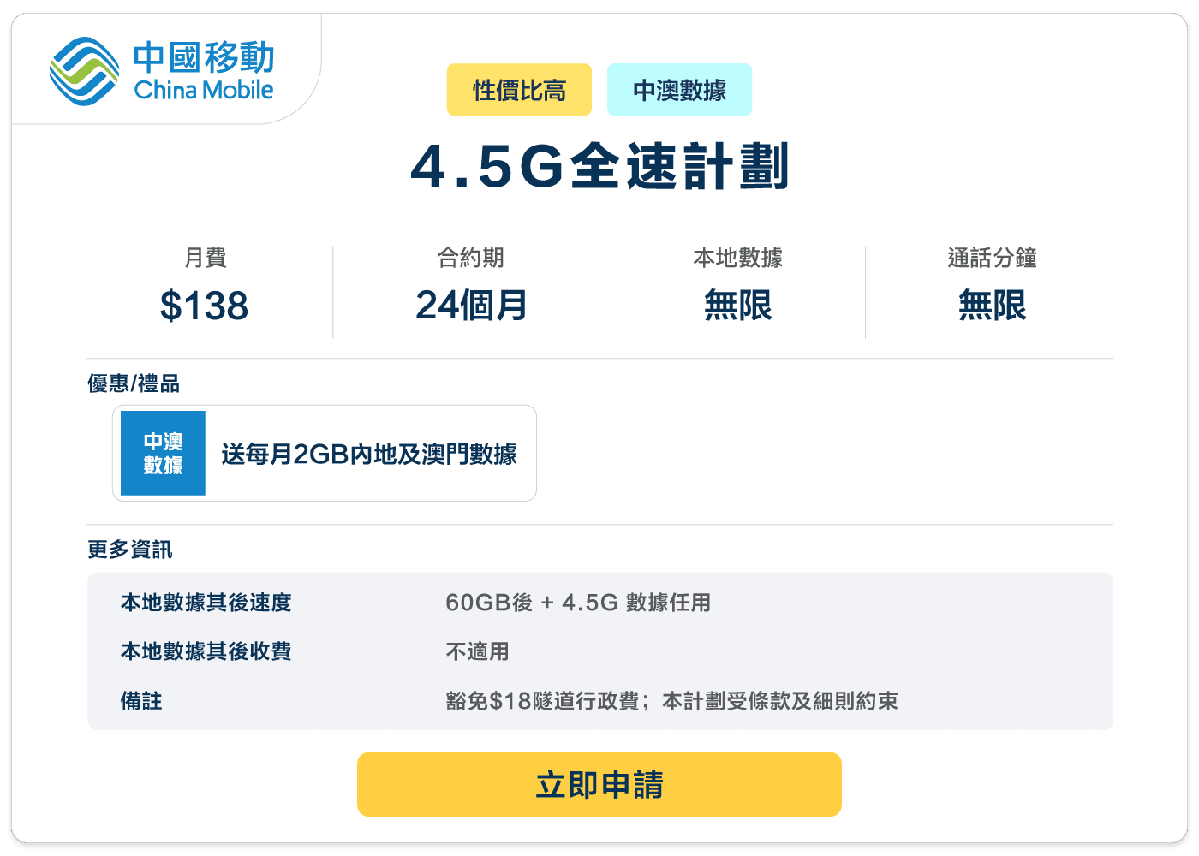
Task: Click 無限 under 通話分鐘
Action: pos(992,306)
